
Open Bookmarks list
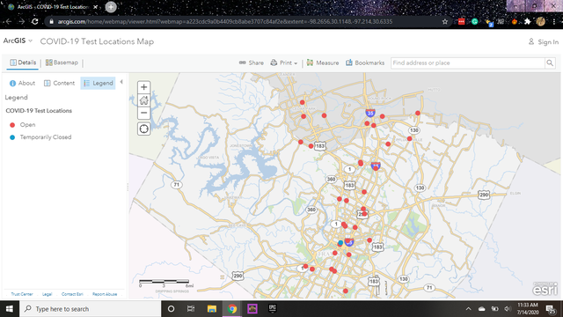pyautogui.click(x=365, y=63)
